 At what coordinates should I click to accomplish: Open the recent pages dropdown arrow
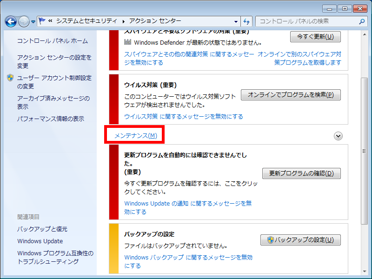click(x=33, y=22)
